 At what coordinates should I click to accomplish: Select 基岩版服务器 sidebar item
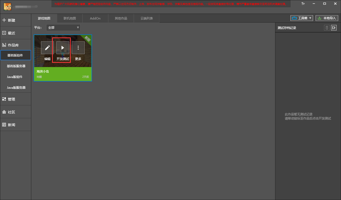pos(15,66)
